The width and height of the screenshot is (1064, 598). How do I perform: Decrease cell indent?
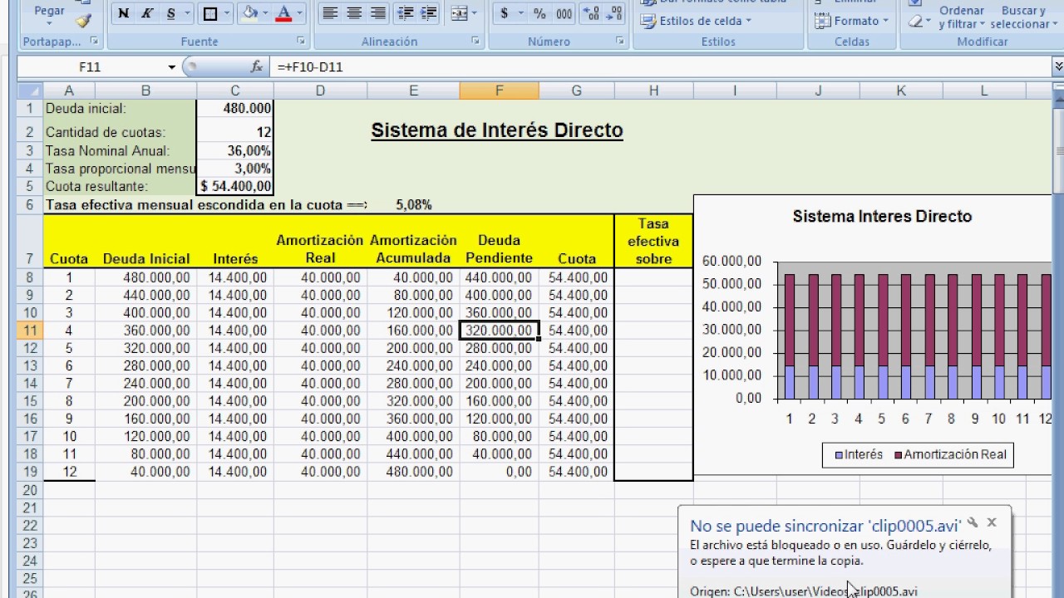tap(406, 13)
